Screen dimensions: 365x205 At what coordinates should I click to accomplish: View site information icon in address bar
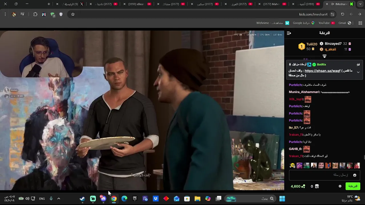pyautogui.click(x=332, y=14)
